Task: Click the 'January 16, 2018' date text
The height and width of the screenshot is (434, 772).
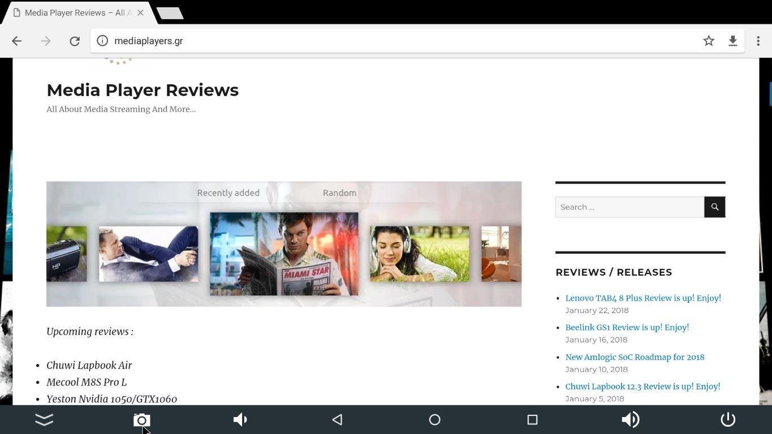Action: pos(596,340)
